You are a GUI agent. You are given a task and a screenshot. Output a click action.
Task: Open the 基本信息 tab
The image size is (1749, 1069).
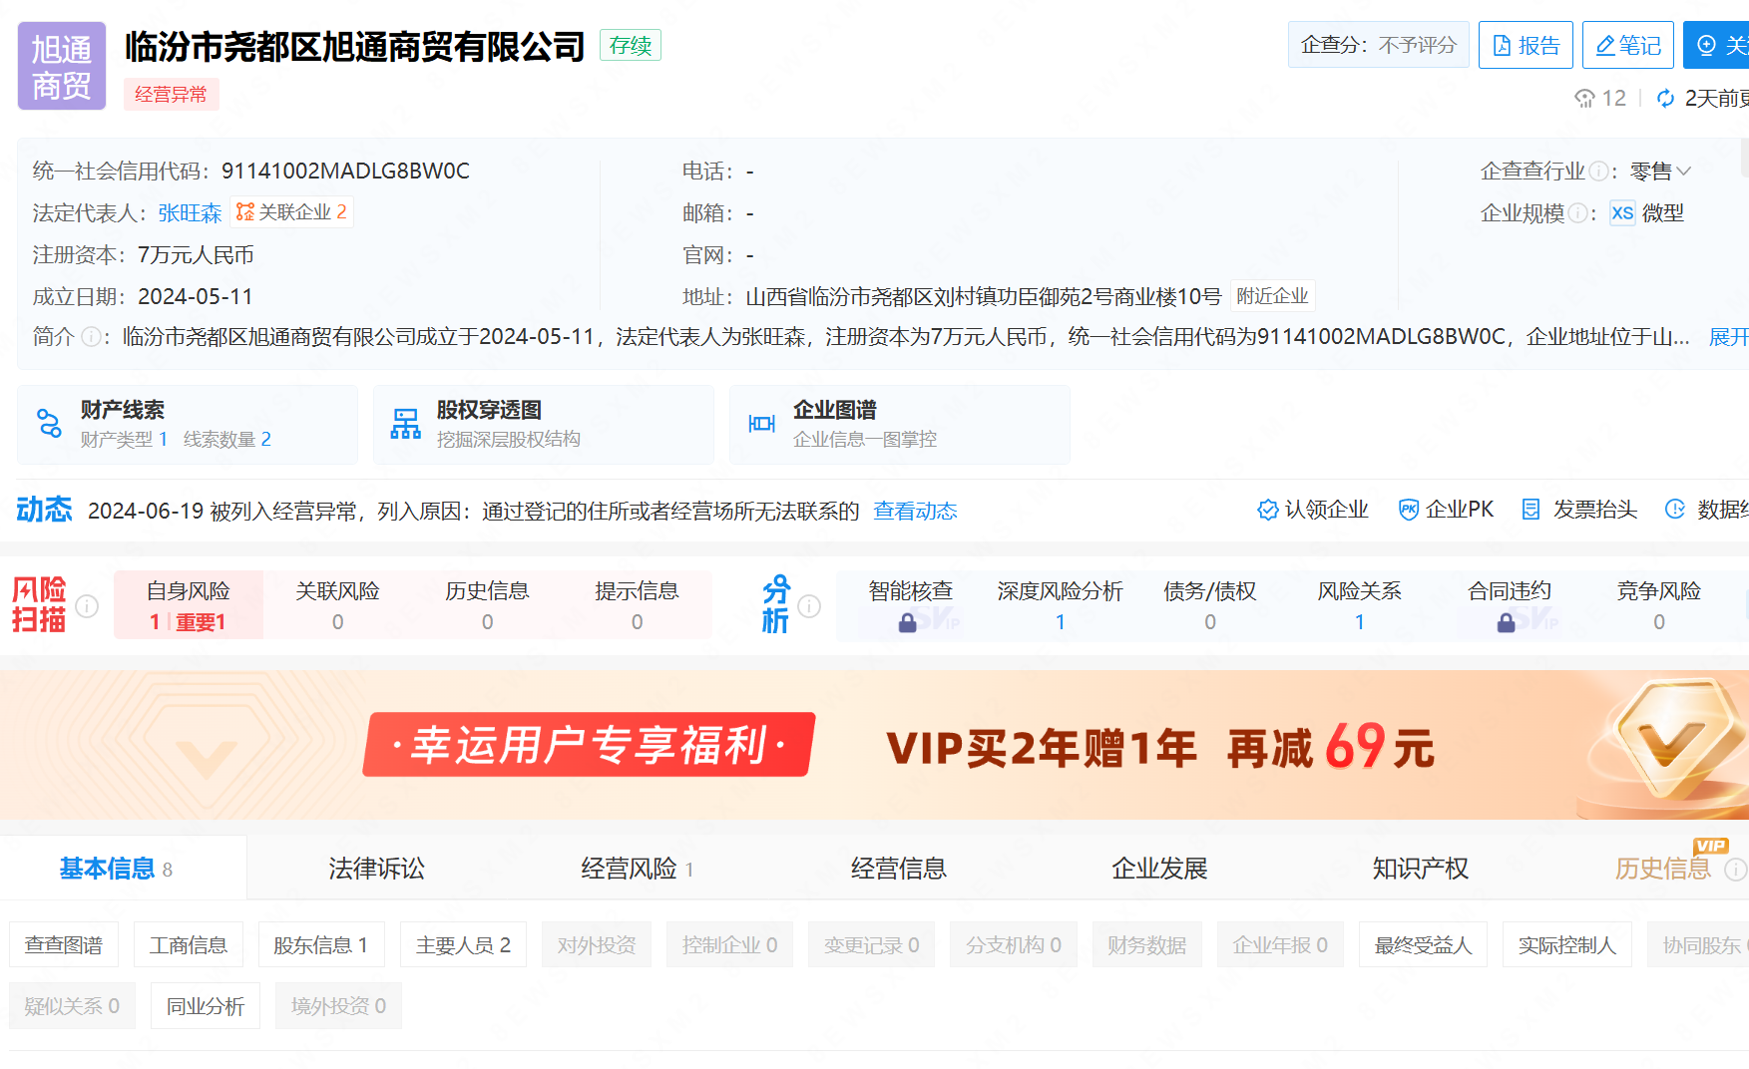(116, 869)
